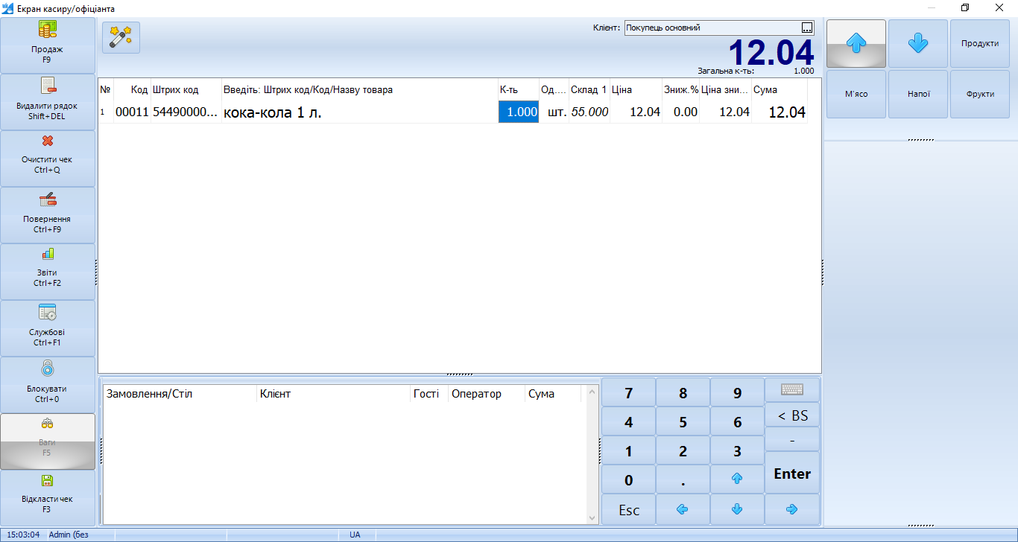The height and width of the screenshot is (542, 1018).
Task: Open Службові service functions
Action: pos(48,328)
